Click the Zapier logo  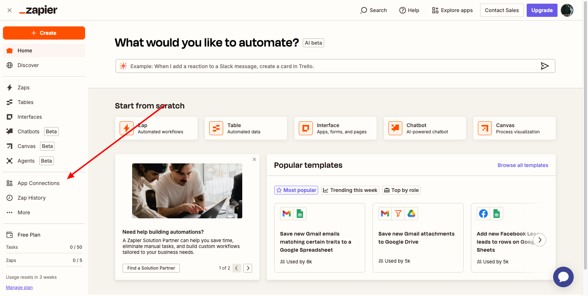tap(38, 10)
